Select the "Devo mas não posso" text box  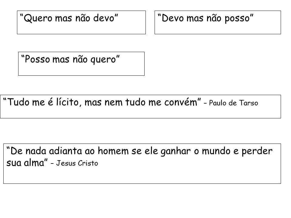[x=218, y=22]
